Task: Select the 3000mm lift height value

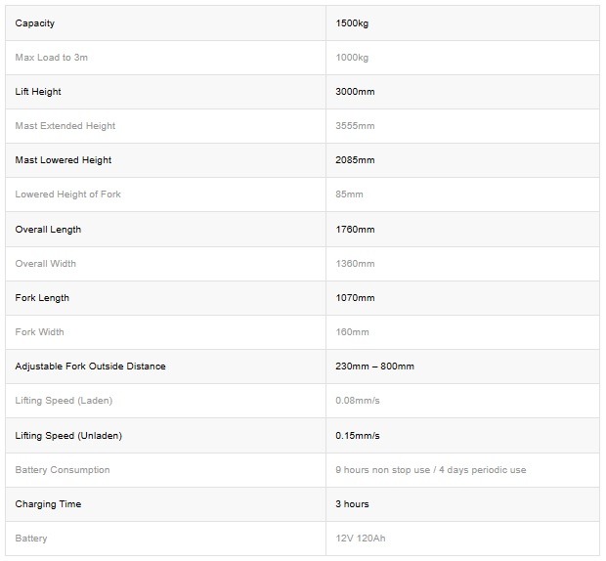Action: 355,92
